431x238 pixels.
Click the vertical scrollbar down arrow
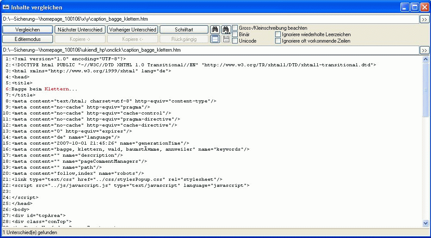[x=425, y=223]
